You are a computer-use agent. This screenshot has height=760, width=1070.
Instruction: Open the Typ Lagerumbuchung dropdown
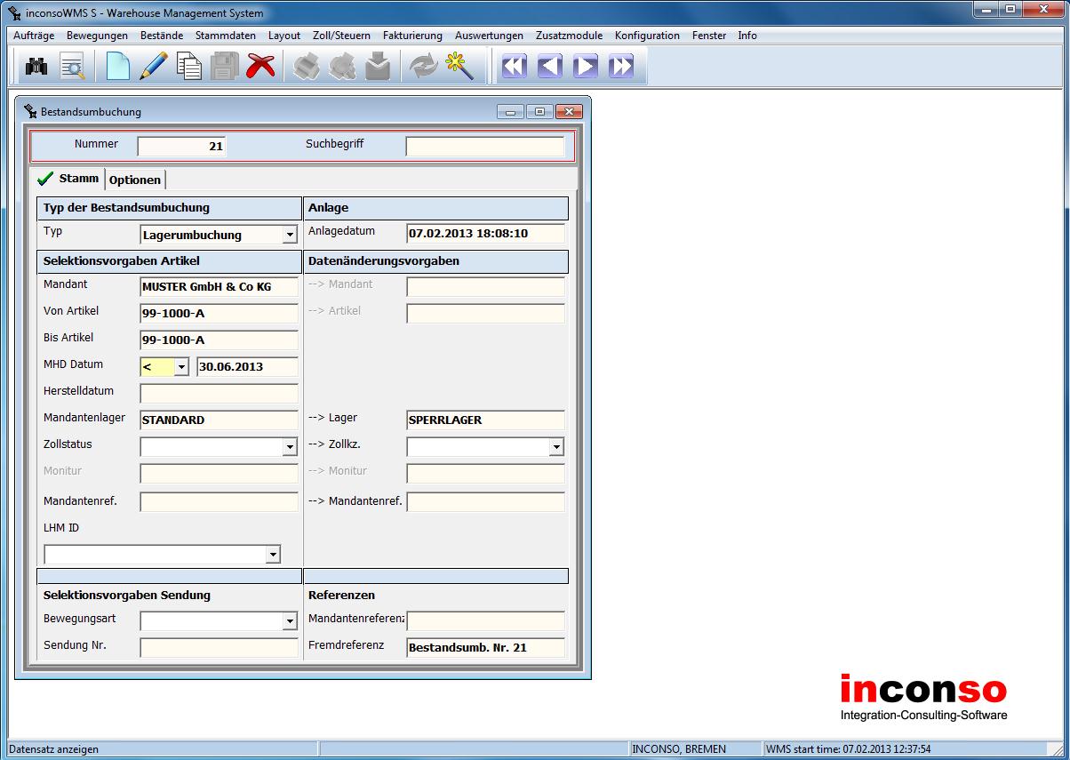click(290, 235)
